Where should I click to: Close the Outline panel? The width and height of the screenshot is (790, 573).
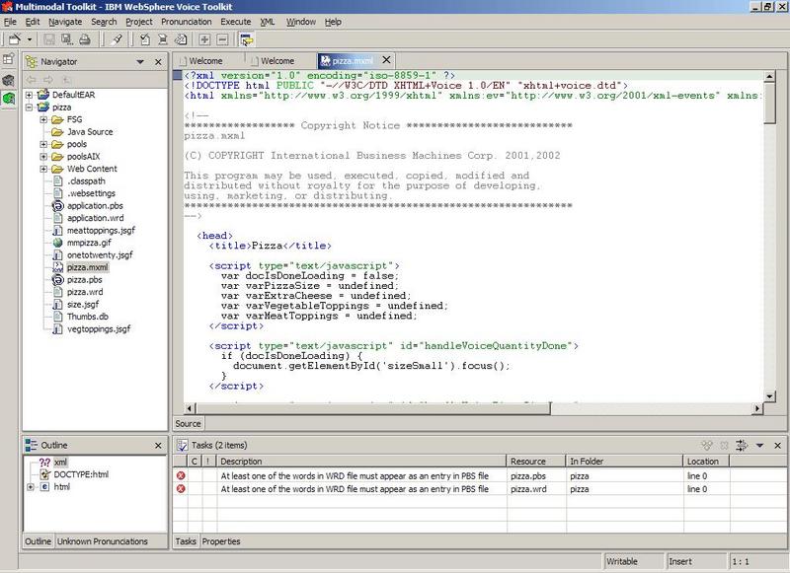tap(158, 445)
